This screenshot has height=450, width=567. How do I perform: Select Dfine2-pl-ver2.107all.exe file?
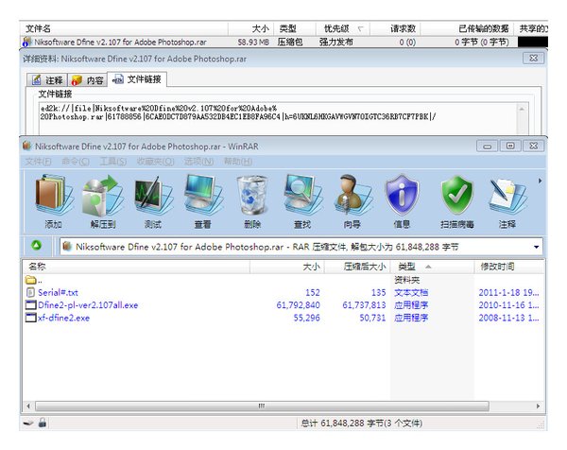(x=82, y=305)
